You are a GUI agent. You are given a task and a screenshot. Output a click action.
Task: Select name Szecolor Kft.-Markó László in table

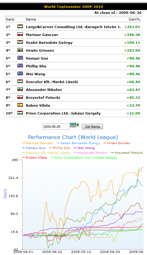click(x=52, y=82)
